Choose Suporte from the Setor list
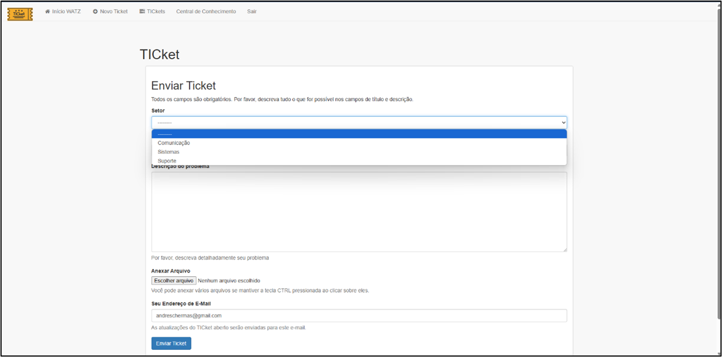The height and width of the screenshot is (357, 722). coord(359,161)
